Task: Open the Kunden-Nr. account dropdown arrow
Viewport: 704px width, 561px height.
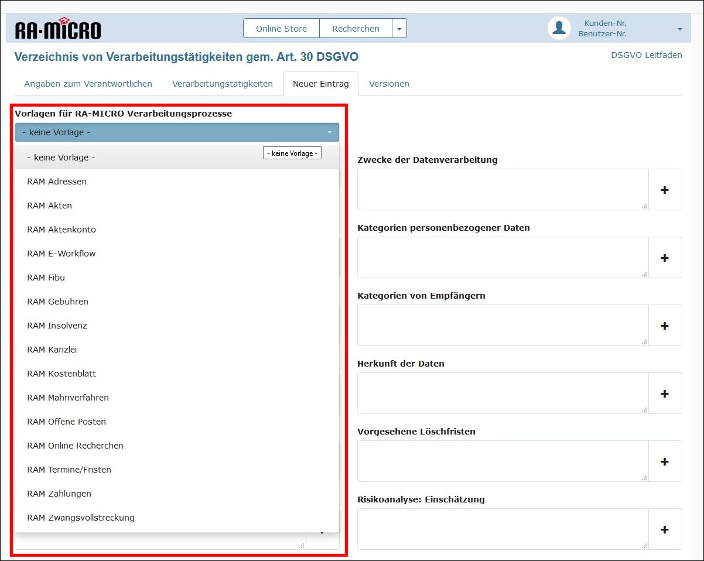Action: click(x=679, y=29)
